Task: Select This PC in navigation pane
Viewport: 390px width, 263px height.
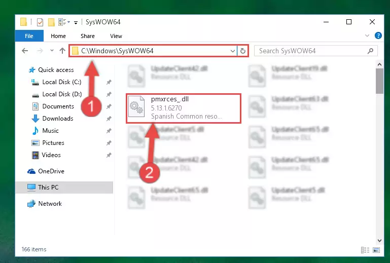Action: [x=64, y=187]
